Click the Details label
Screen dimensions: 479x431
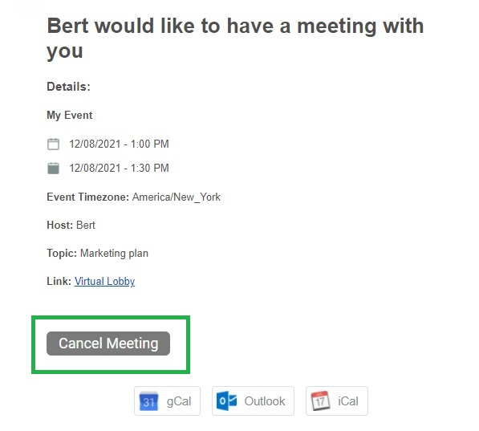69,87
